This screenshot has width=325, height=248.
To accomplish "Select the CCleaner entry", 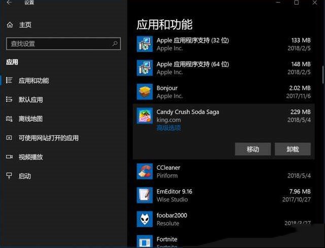I will (x=223, y=171).
